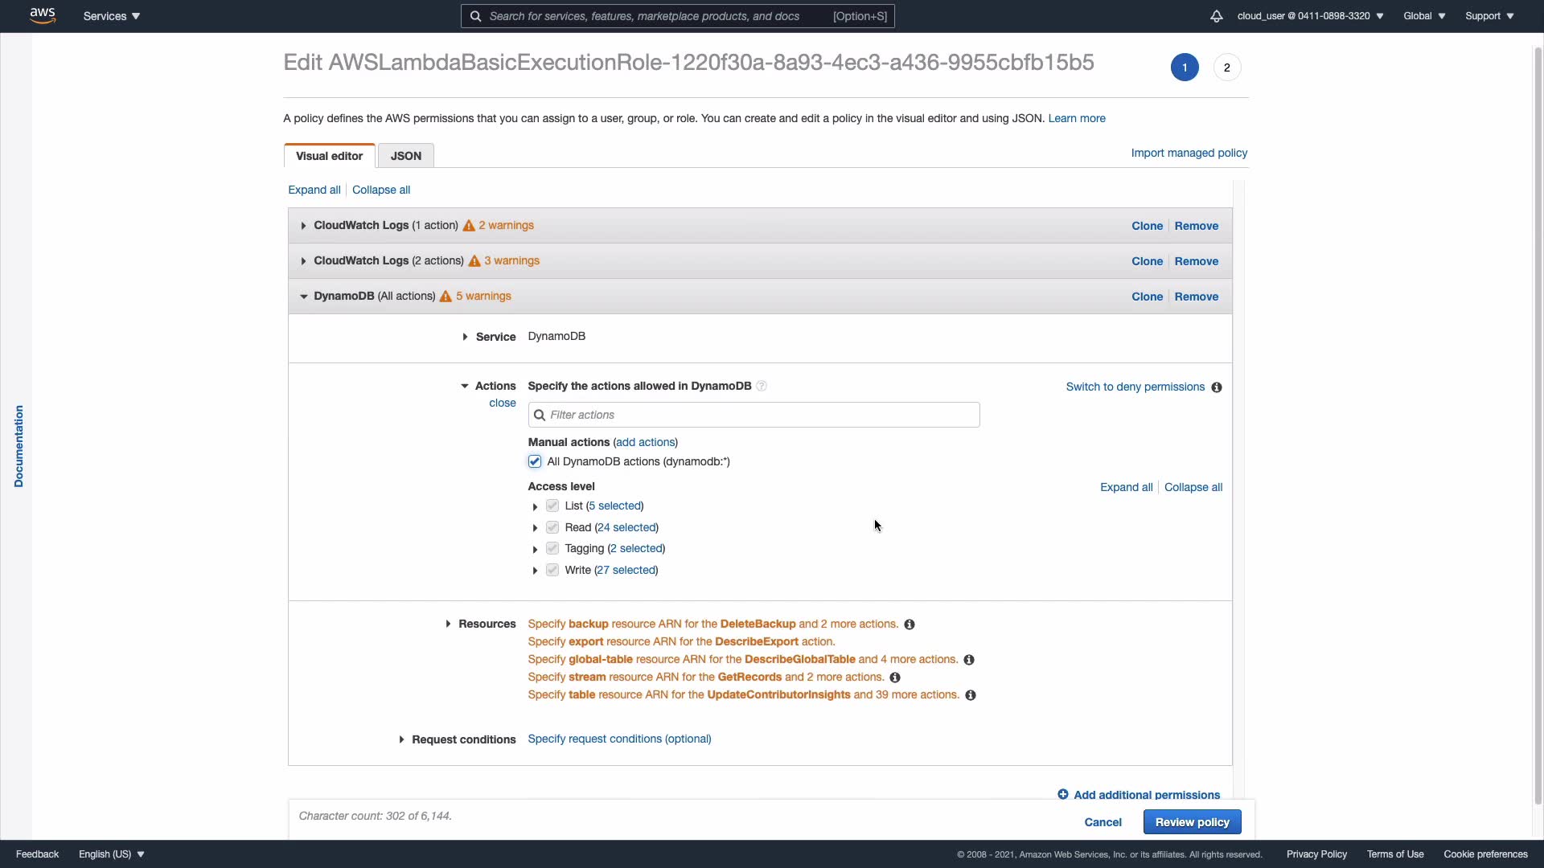Screen dimensions: 1544x868
Task: Expand the Resources section arrow
Action: point(448,624)
